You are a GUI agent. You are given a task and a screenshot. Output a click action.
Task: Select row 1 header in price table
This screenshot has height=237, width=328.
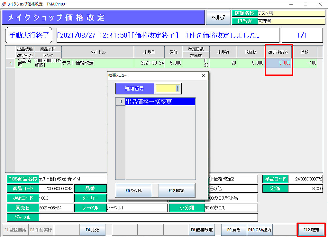tap(10, 63)
